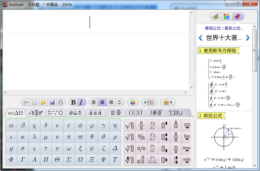
Task: Insert the square root template
Action: point(130,126)
